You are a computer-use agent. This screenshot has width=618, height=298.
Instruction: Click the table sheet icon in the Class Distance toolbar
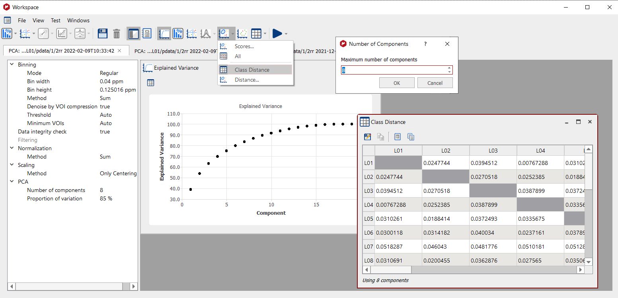[397, 137]
